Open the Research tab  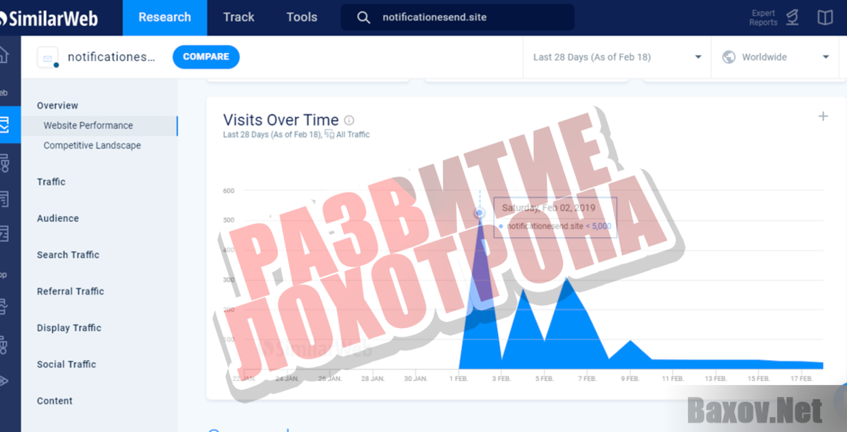[164, 18]
